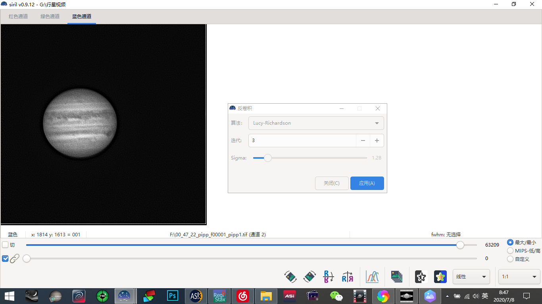Screen dimensions: 542x304
Task: Mirror image on horizontal axis icon
Action: tap(329, 277)
